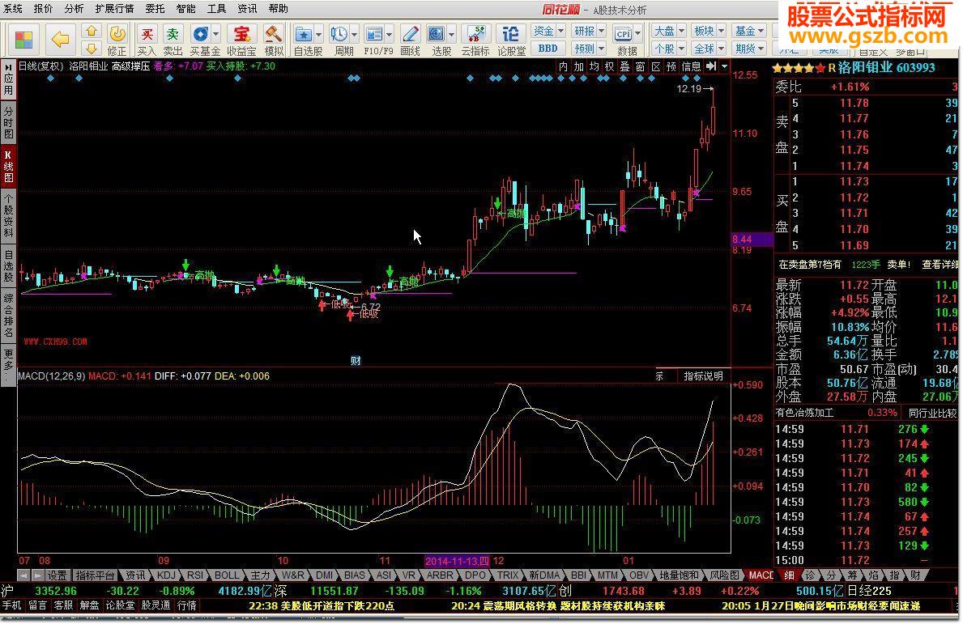Open the 智能 menu
The height and width of the screenshot is (624, 963).
[x=185, y=9]
